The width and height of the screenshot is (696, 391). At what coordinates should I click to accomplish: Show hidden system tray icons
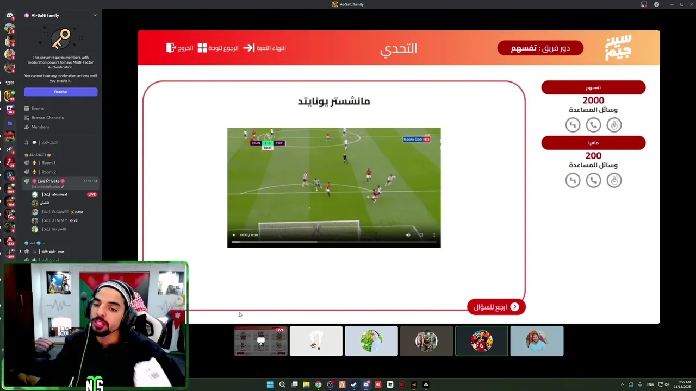click(623, 384)
